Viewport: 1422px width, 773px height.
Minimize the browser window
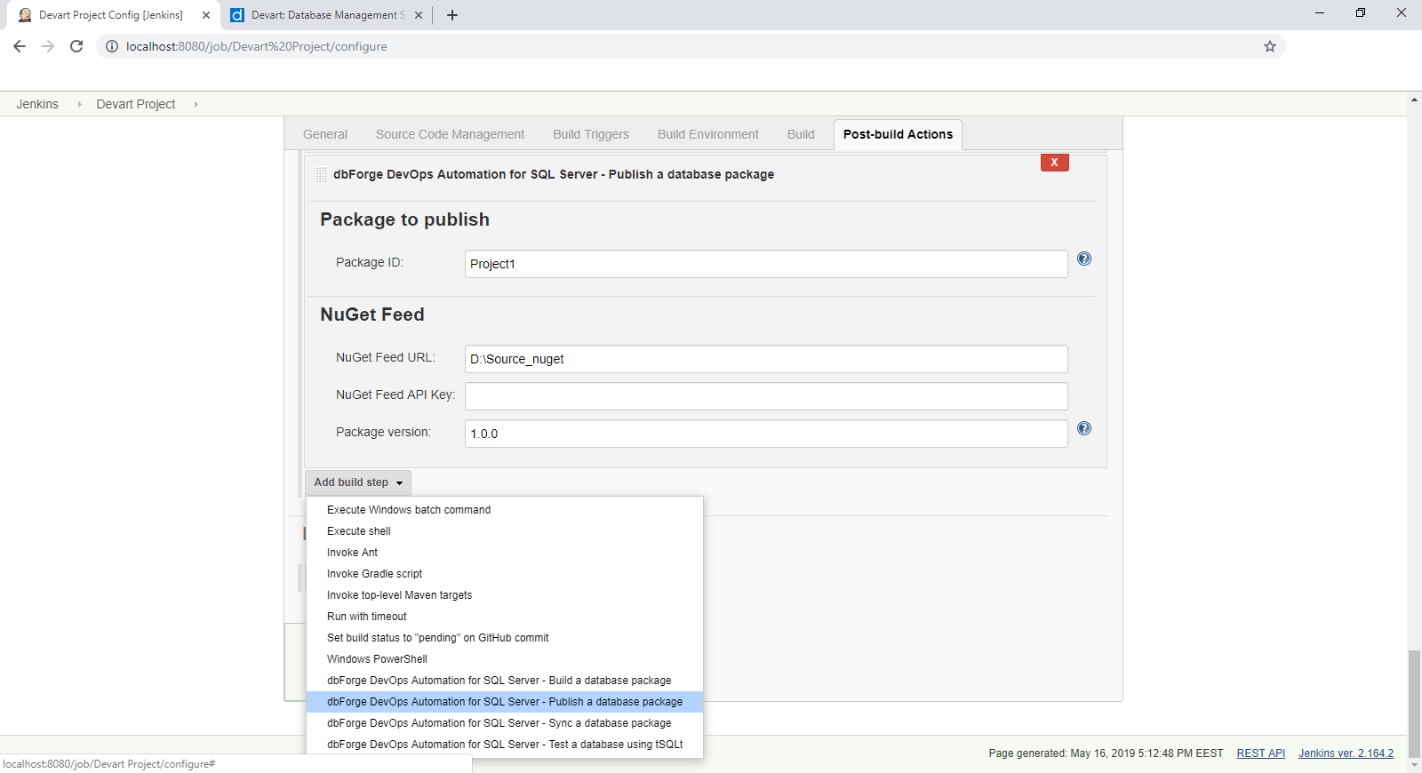[x=1320, y=12]
